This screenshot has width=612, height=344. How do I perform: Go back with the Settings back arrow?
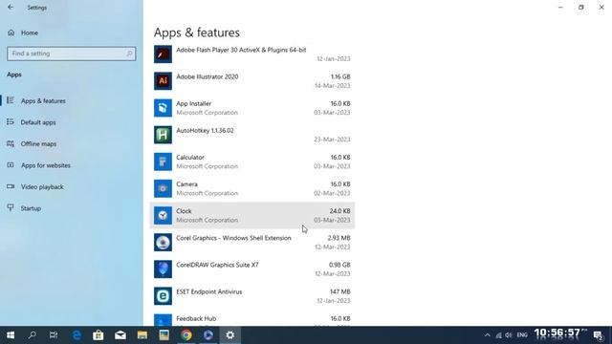11,7
